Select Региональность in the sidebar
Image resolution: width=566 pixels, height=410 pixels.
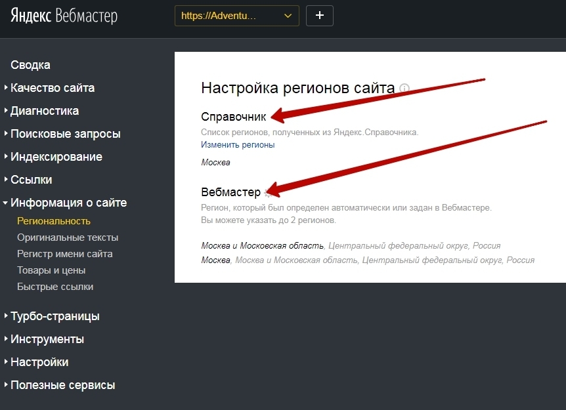tap(56, 221)
